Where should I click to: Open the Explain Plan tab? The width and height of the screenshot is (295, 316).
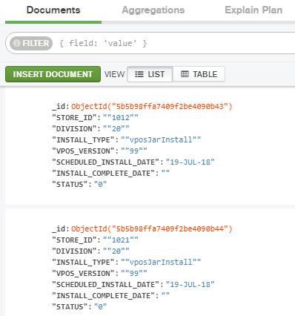point(253,10)
